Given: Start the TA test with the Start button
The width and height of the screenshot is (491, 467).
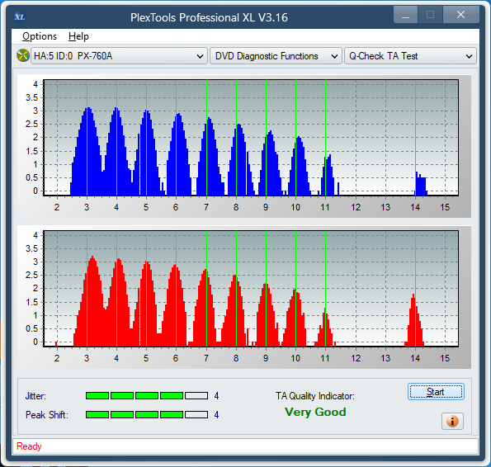Looking at the screenshot, I should pos(436,392).
